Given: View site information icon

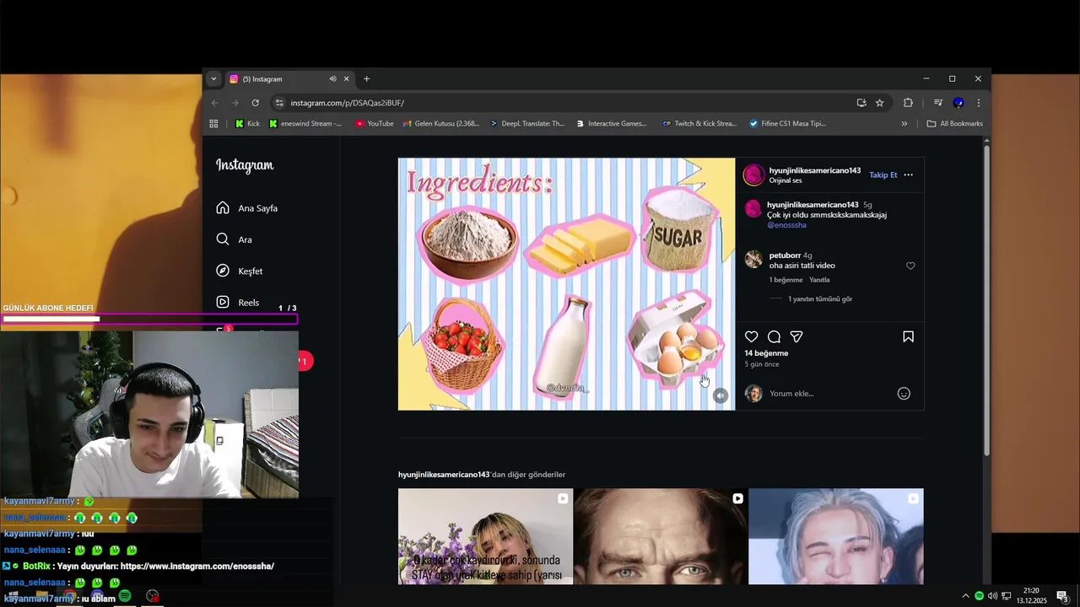Looking at the screenshot, I should coord(279,103).
